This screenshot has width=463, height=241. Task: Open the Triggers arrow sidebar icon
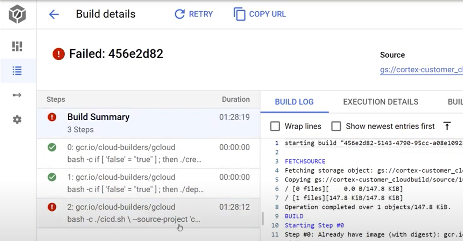tap(17, 95)
